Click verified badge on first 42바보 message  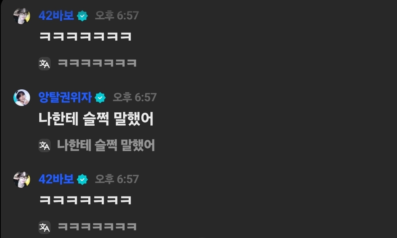point(82,16)
